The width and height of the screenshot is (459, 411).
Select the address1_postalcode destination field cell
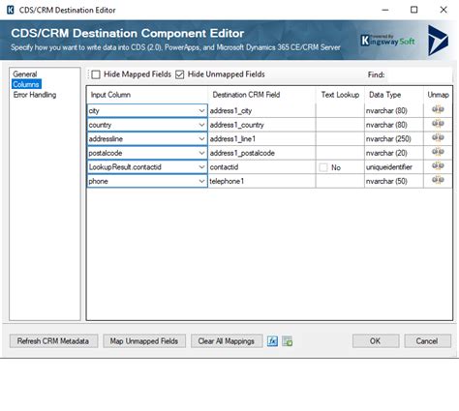click(x=261, y=153)
